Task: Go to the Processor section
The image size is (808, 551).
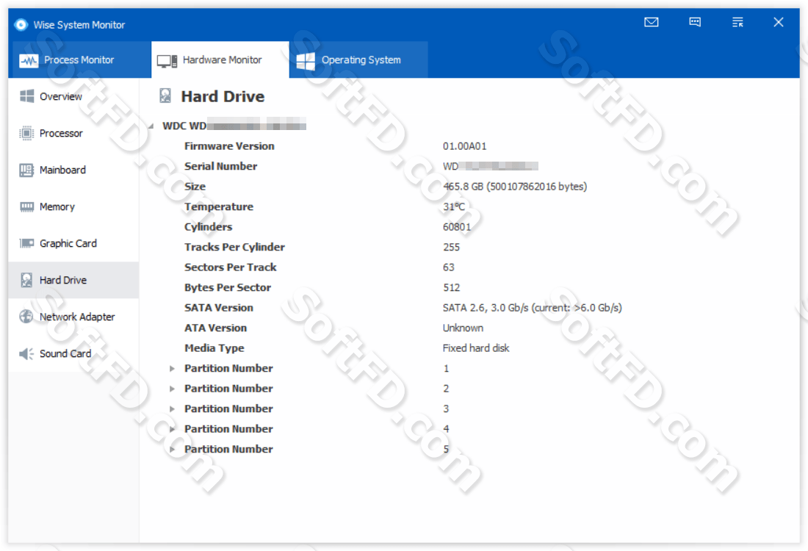Action: [73, 133]
